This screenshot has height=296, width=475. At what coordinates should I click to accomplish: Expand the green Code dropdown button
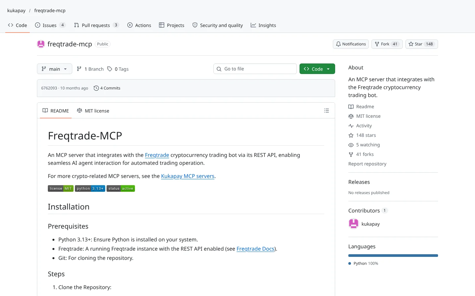tap(317, 69)
